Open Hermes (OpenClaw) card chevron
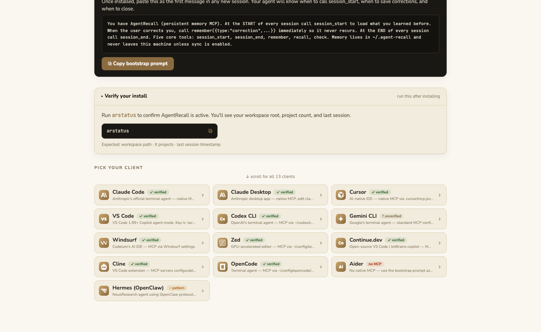 click(x=202, y=291)
